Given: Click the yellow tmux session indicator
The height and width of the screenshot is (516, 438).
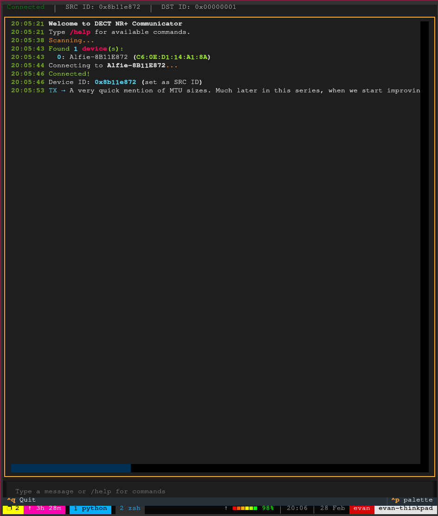Looking at the screenshot, I should coord(13,508).
